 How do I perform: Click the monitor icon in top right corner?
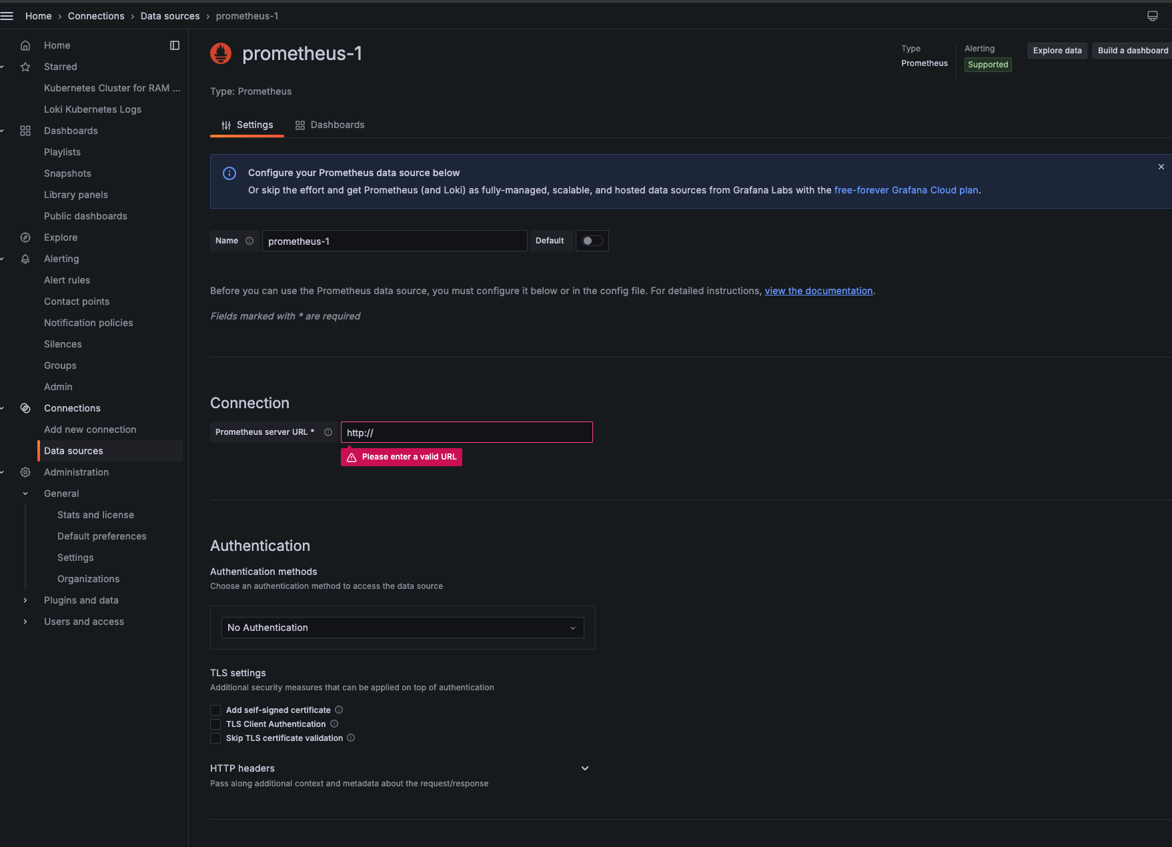pos(1153,16)
